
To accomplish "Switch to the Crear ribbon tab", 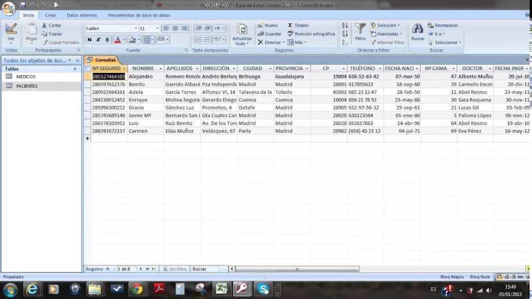I will [x=50, y=16].
